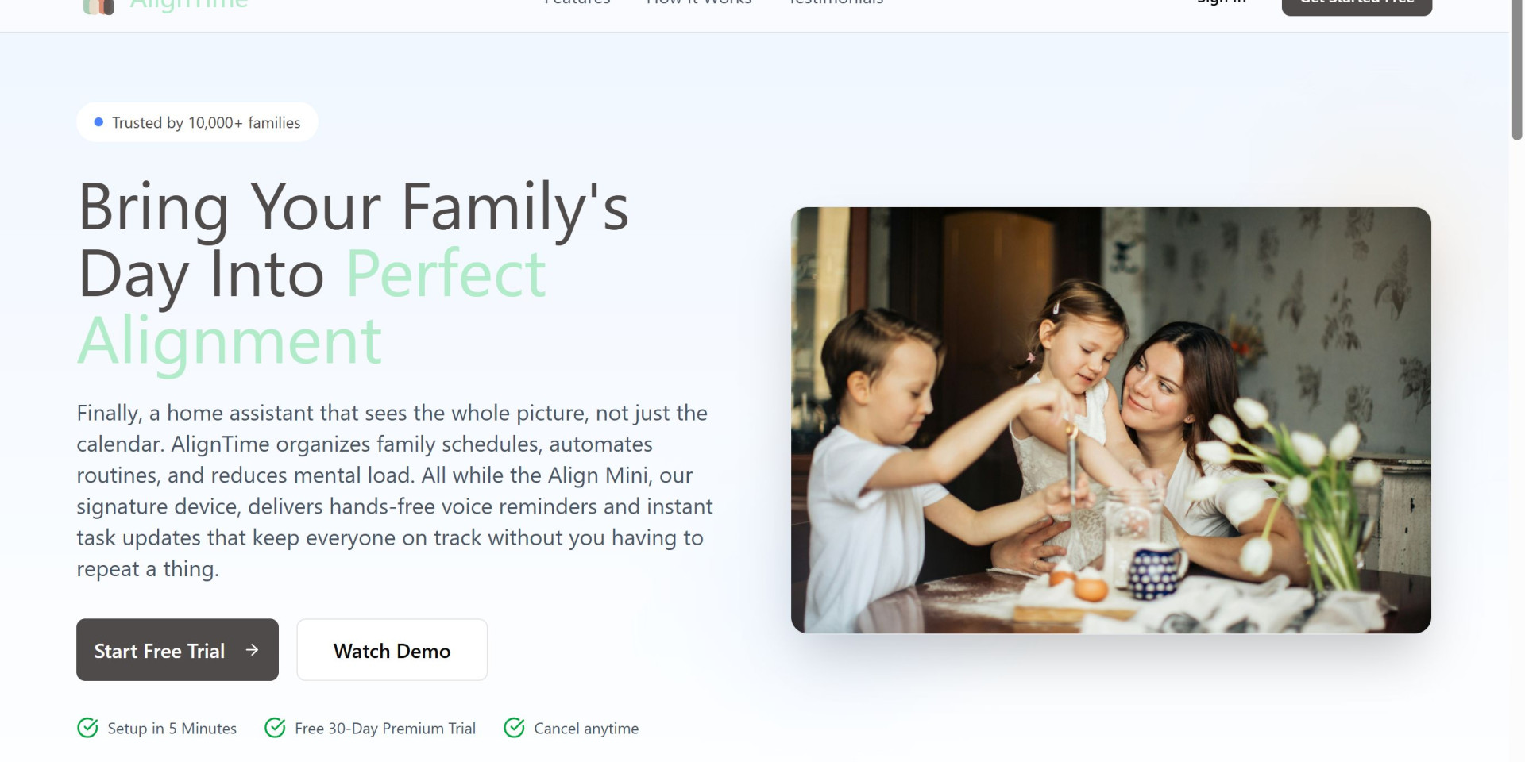Click the checkmark icon next to Free 30-Day Premium Trial

(275, 728)
